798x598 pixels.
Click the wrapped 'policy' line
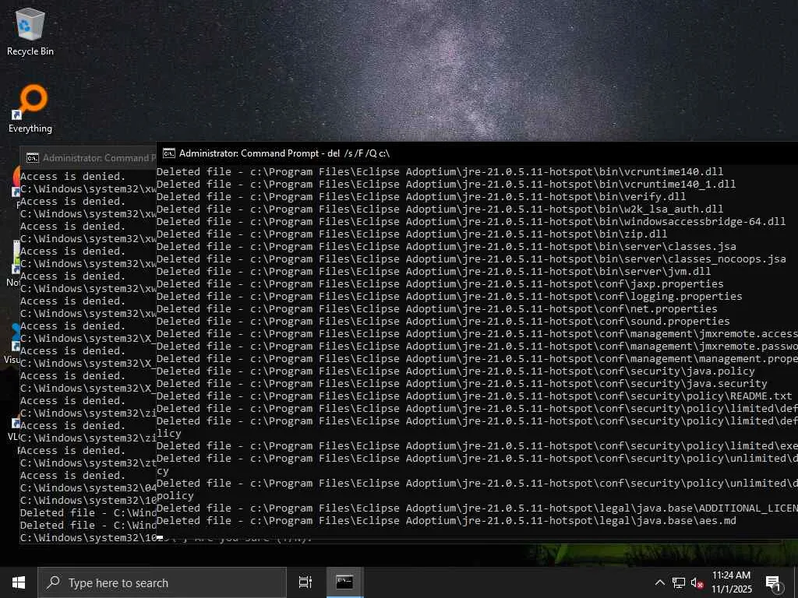pyautogui.click(x=175, y=496)
